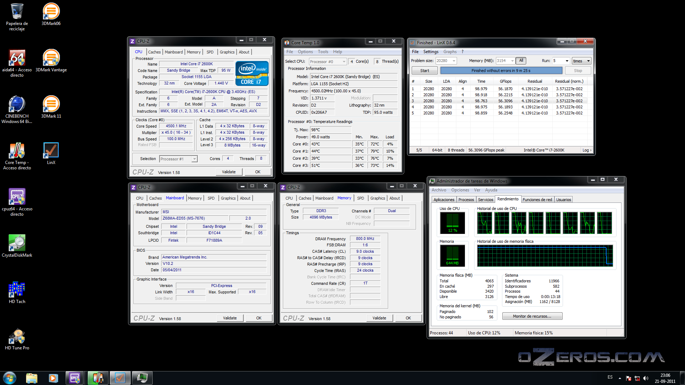Image resolution: width=685 pixels, height=385 pixels.
Task: Click the Residual (norm.) column header
Action: point(569,81)
